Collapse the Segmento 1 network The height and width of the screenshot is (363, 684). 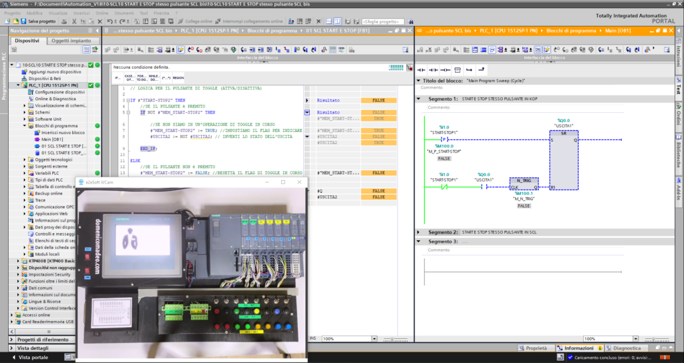419,99
